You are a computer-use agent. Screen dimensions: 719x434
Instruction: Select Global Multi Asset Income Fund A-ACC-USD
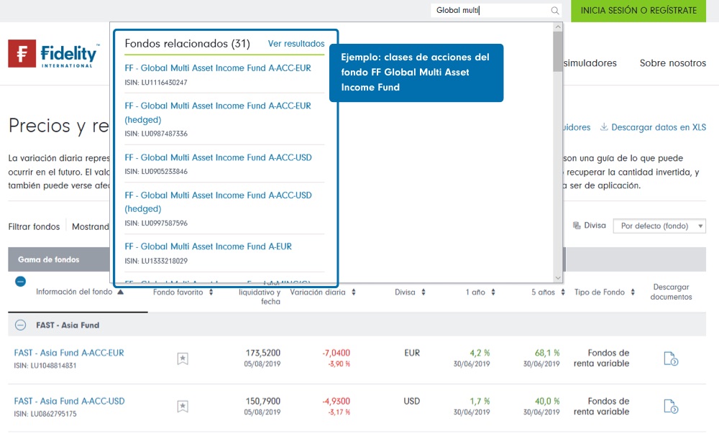[219, 157]
